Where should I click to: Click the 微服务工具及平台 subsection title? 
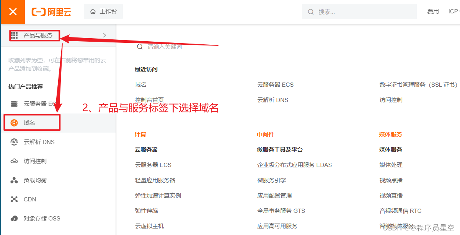pyautogui.click(x=280, y=149)
